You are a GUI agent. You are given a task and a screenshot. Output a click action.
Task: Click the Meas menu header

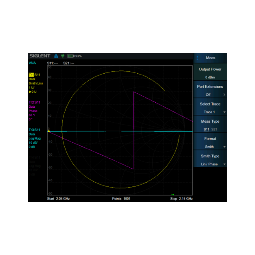[x=210, y=58]
